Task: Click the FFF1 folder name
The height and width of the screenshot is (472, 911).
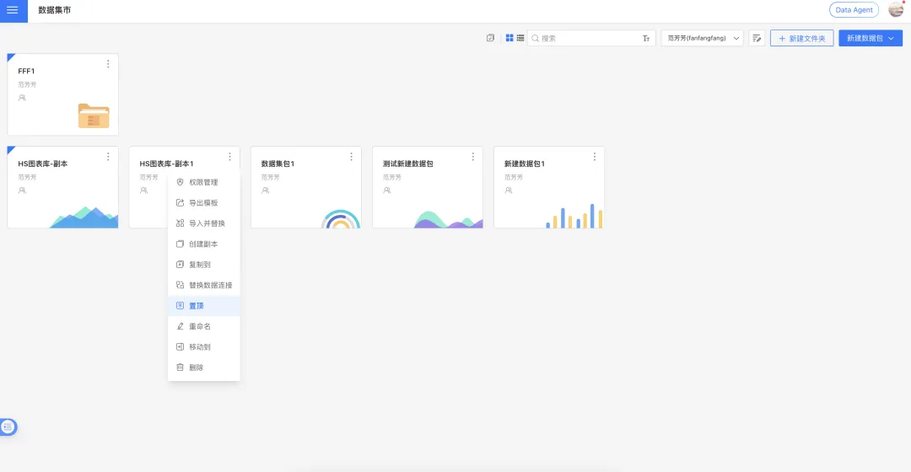Action: [x=26, y=71]
